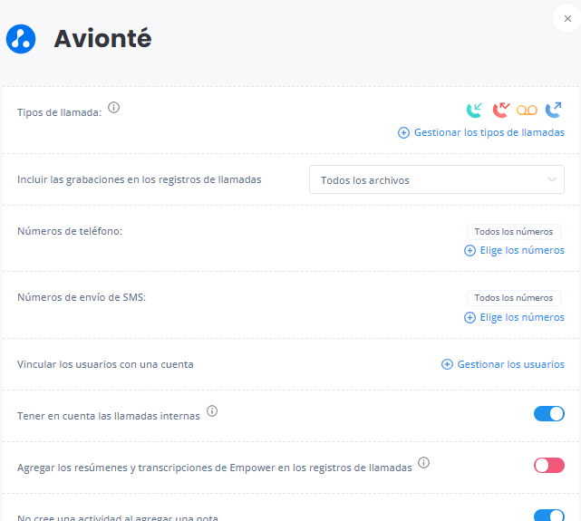Screen dimensions: 581x521
Task: Click plus icon beside Gestionar los usuarios
Action: pos(447,364)
